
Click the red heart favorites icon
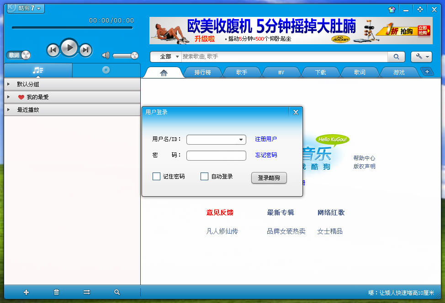click(x=21, y=97)
